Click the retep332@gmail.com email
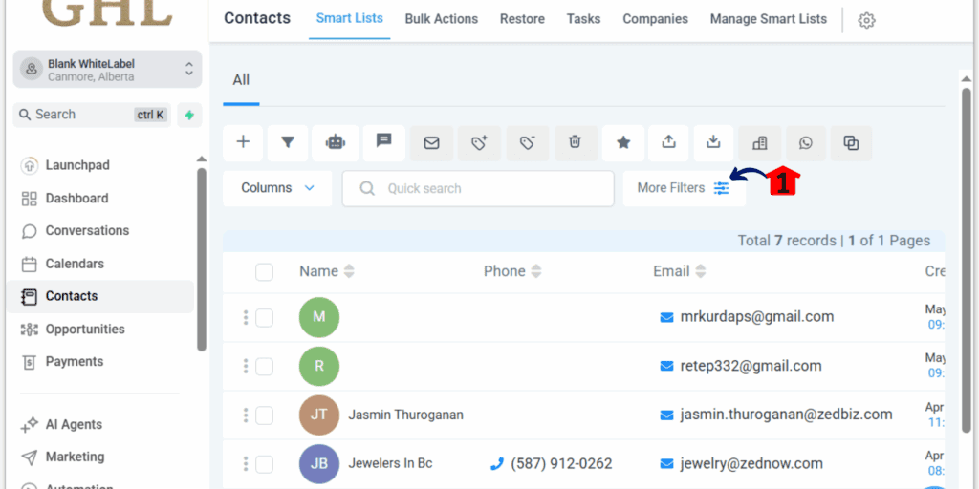Viewport: 979px width, 489px height. pos(751,366)
